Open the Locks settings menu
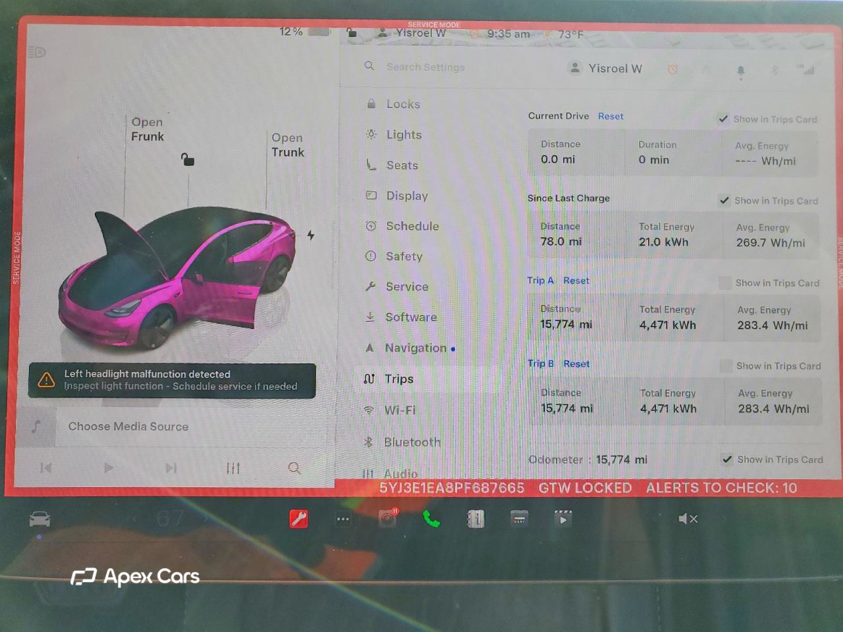843x632 pixels. [403, 104]
